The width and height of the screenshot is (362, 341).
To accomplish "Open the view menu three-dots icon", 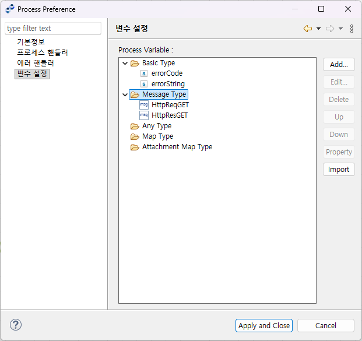I will click(x=352, y=29).
